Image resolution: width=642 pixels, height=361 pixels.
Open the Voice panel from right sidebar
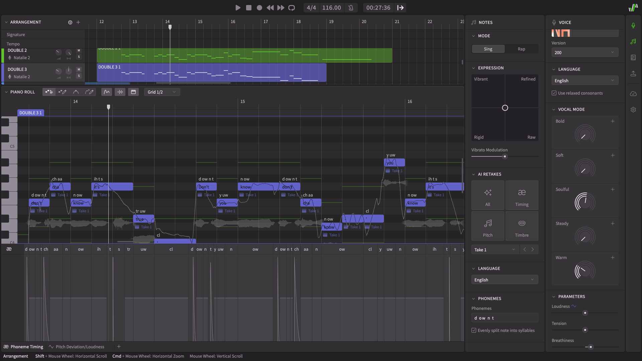click(633, 25)
